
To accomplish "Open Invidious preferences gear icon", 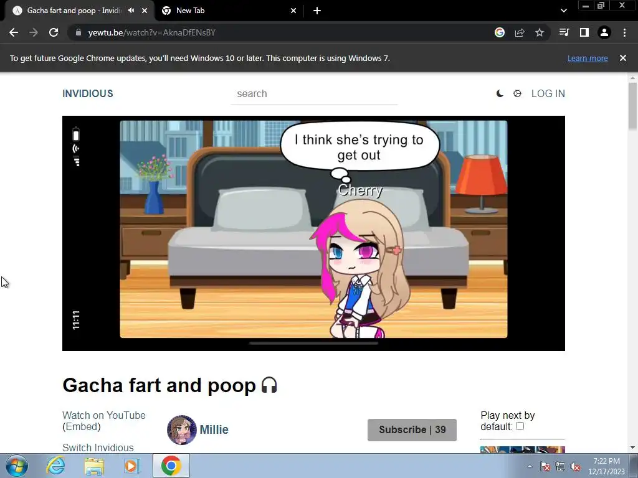I will point(517,93).
